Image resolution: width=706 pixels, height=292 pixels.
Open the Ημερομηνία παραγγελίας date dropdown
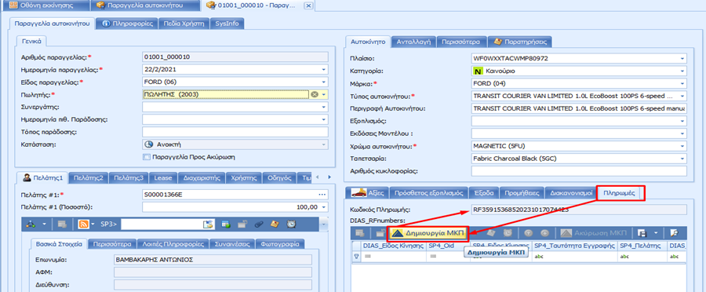pyautogui.click(x=323, y=69)
